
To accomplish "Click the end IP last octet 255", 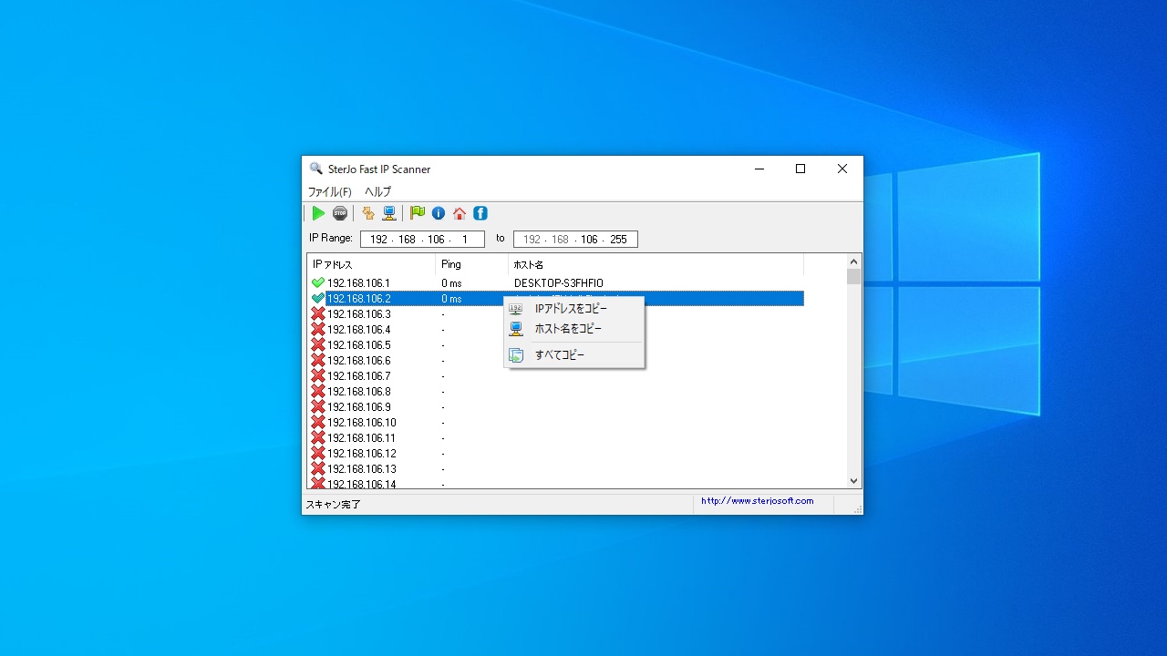I will (618, 240).
